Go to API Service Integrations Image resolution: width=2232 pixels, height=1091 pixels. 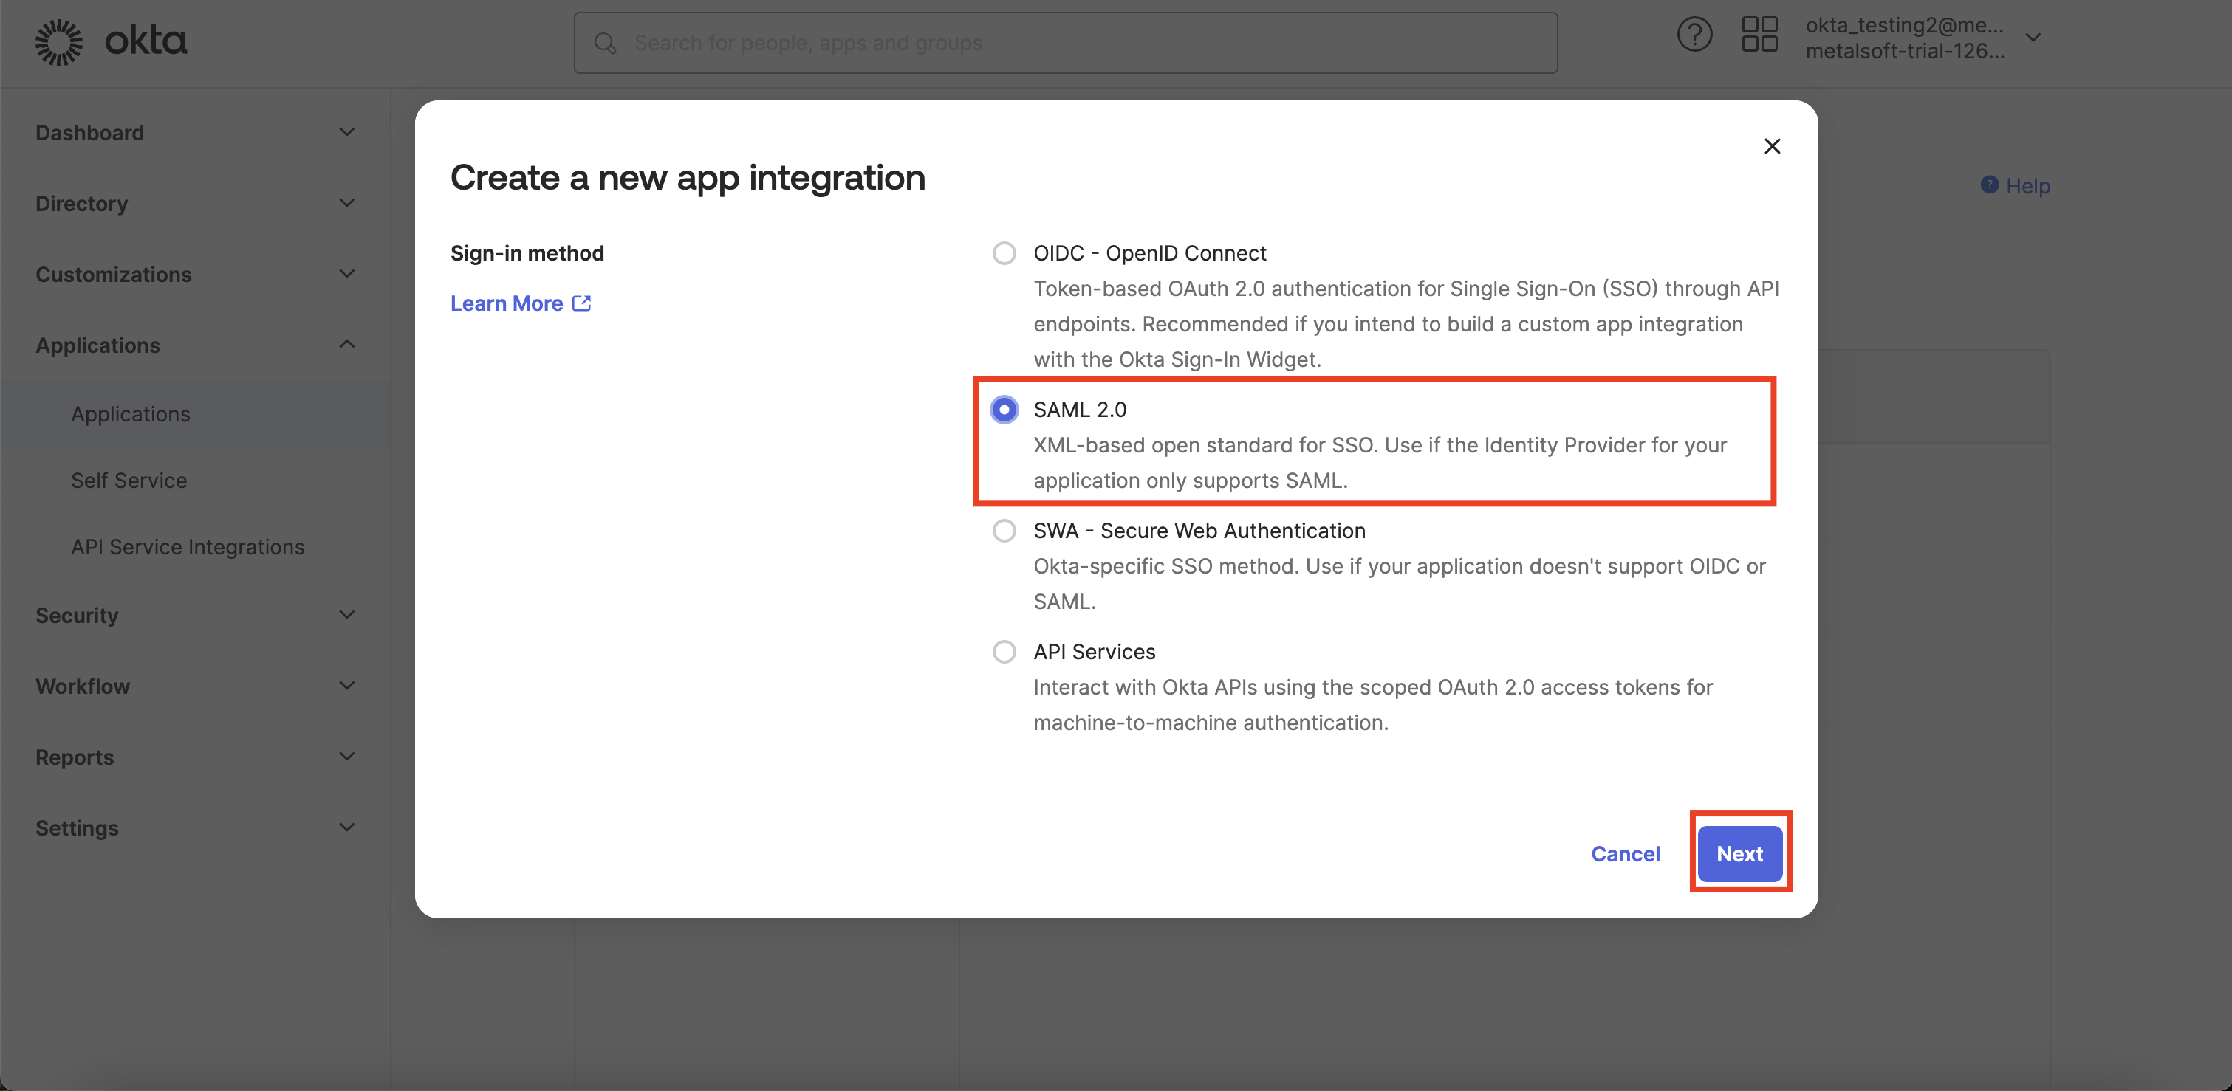(187, 547)
